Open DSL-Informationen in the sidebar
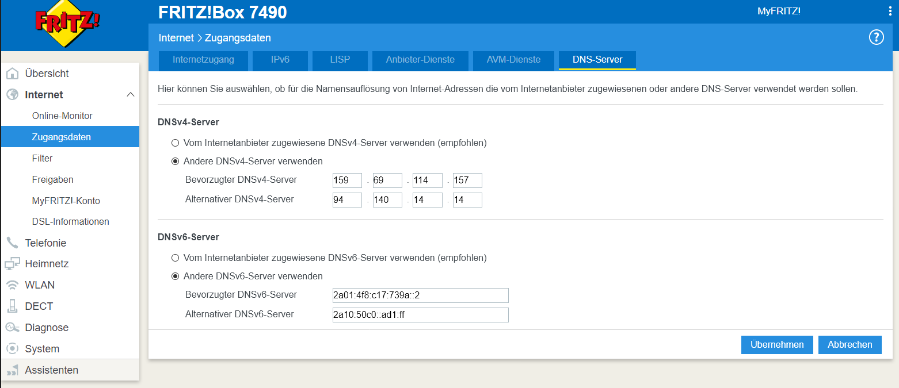Viewport: 899px width, 388px height. 70,221
